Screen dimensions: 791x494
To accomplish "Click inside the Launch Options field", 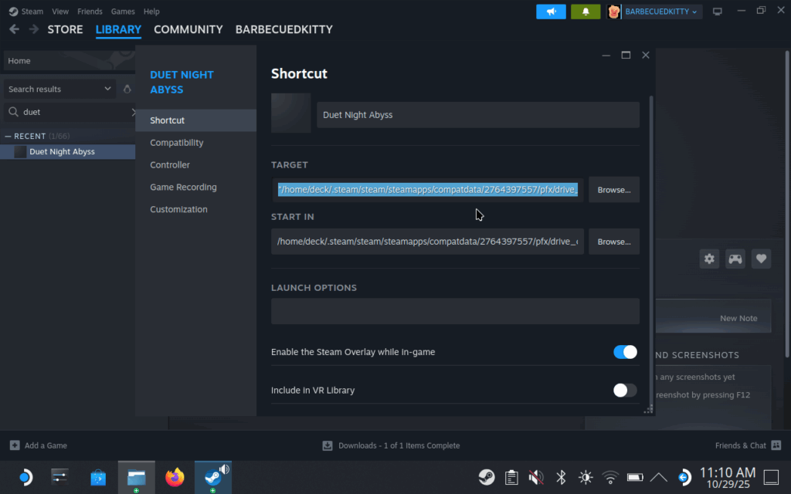I will (x=455, y=311).
